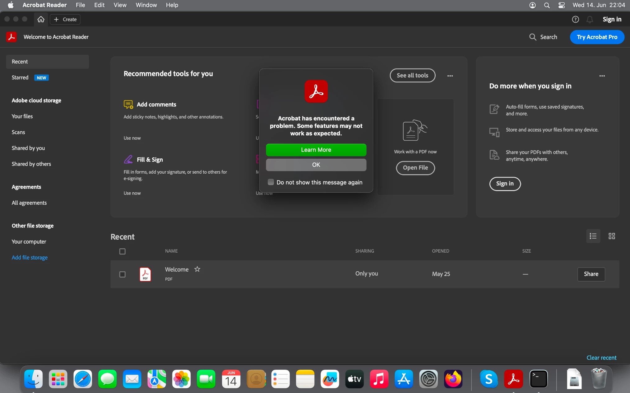Click the Home icon in toolbar

pyautogui.click(x=41, y=19)
